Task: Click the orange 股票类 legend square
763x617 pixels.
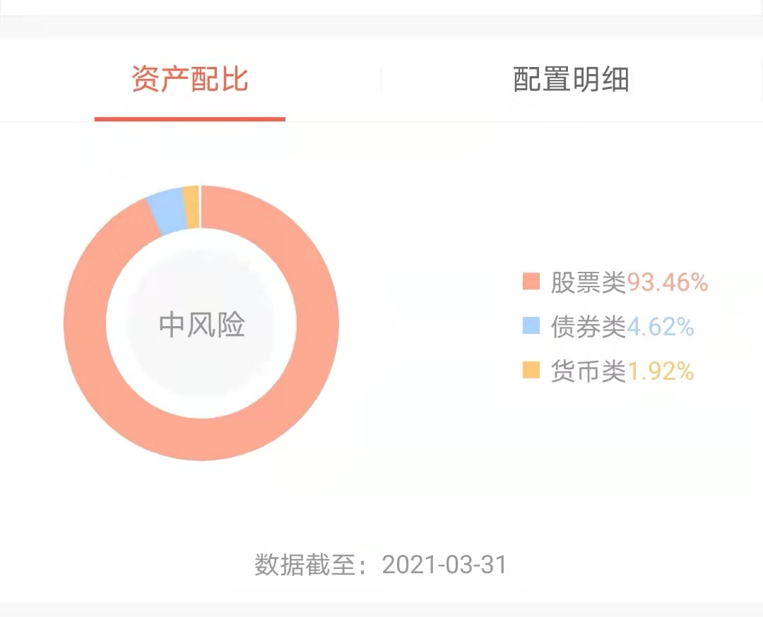Action: 530,282
